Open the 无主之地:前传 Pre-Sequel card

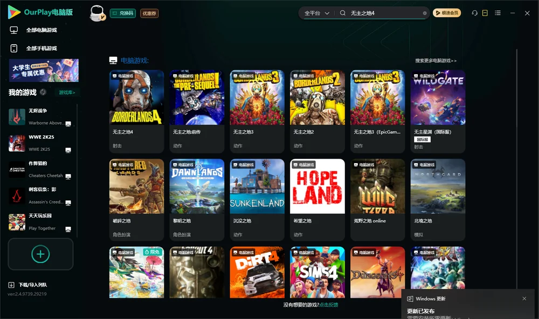(197, 112)
